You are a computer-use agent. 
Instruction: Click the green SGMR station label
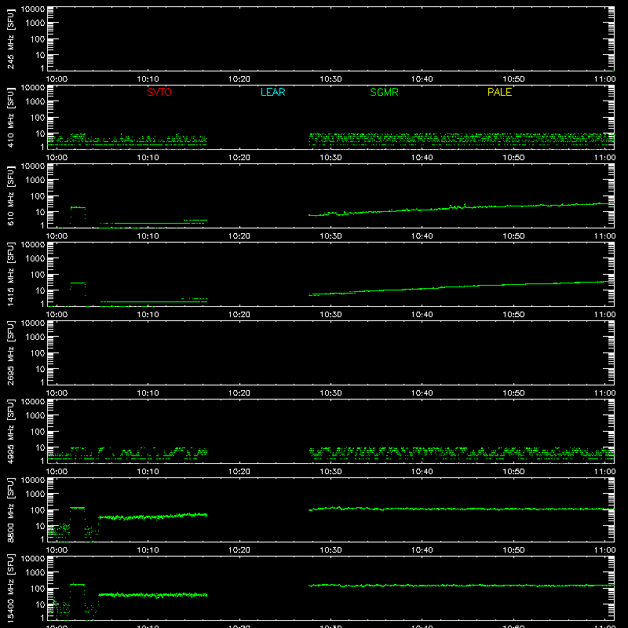tap(384, 92)
